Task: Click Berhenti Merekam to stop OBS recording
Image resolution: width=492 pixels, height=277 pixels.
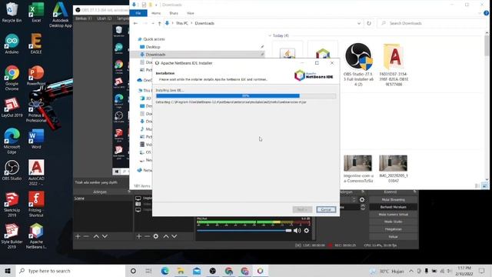Action: click(x=393, y=207)
